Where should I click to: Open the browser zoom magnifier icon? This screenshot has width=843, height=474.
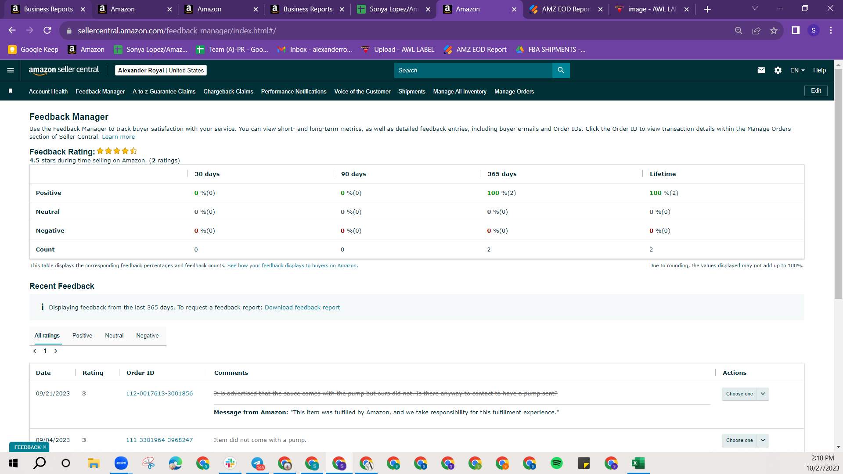[739, 30]
